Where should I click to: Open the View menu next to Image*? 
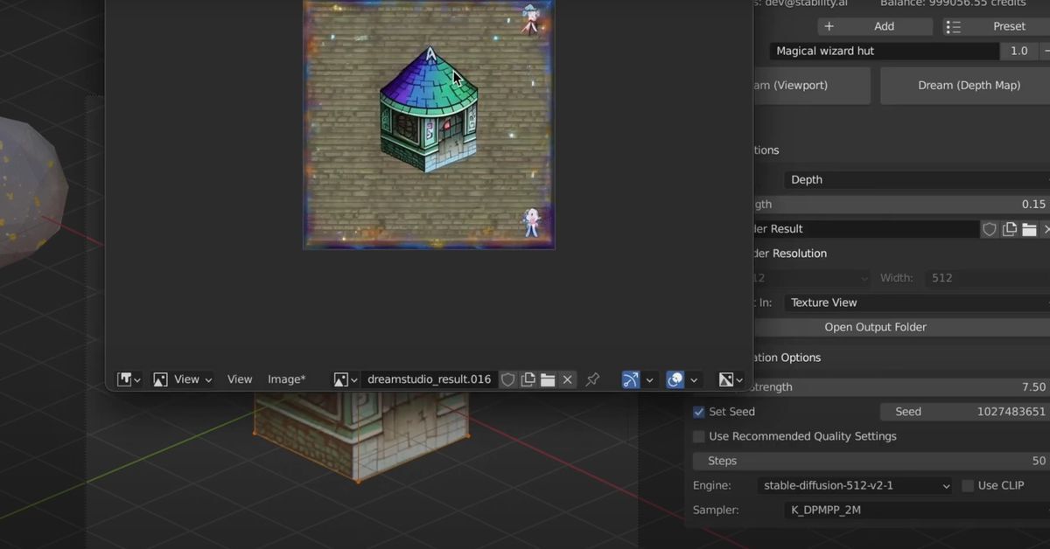pyautogui.click(x=240, y=379)
